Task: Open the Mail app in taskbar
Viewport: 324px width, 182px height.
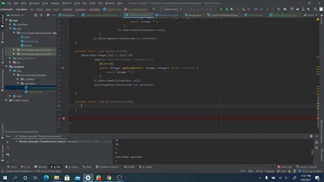Action: coord(77,177)
